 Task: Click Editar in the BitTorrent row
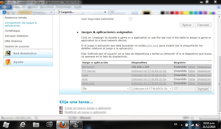[x=192, y=67]
